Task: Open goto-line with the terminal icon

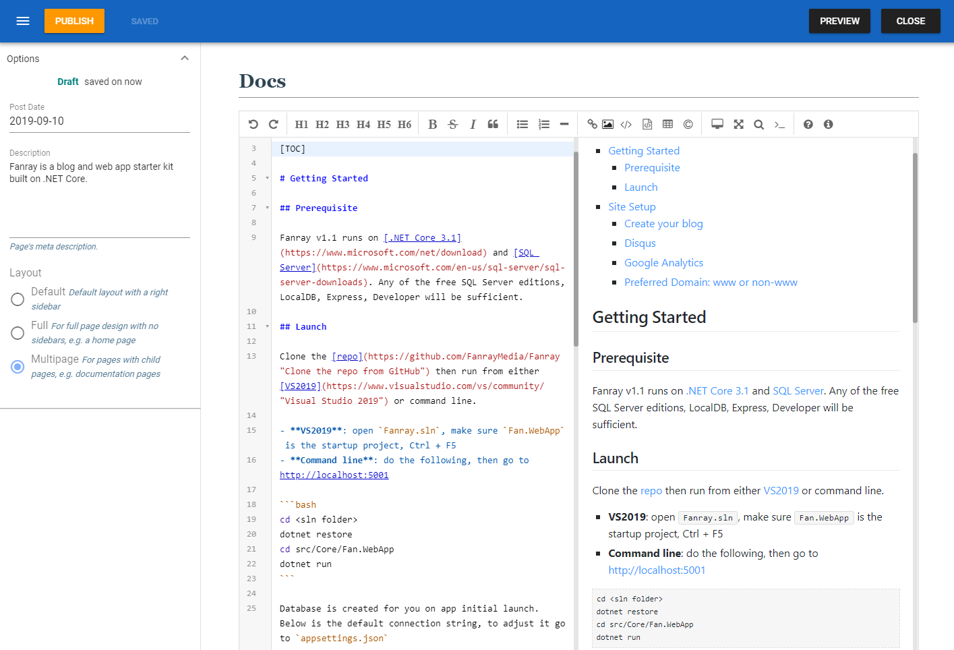Action: coord(779,124)
